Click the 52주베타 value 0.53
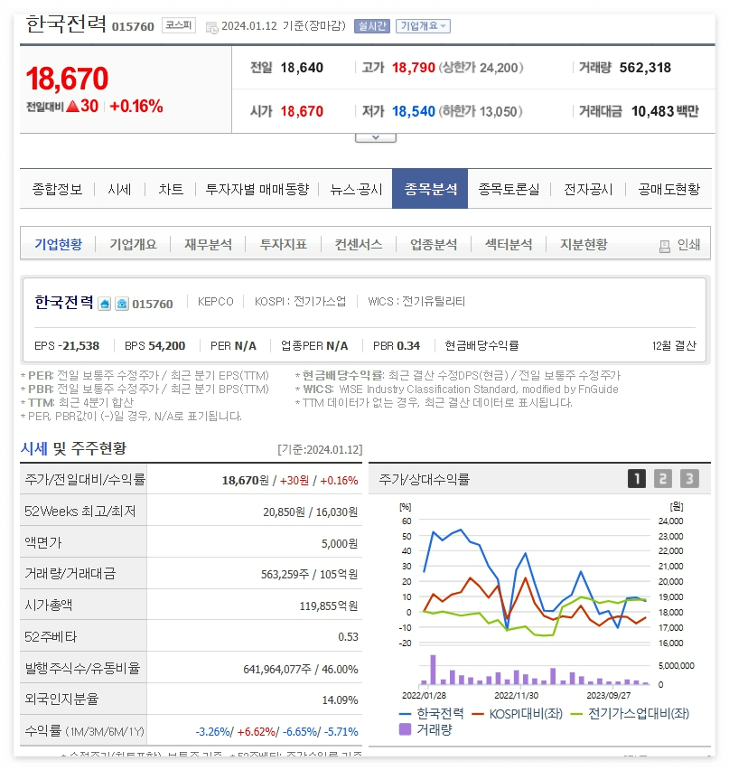The width and height of the screenshot is (729, 770). click(348, 637)
